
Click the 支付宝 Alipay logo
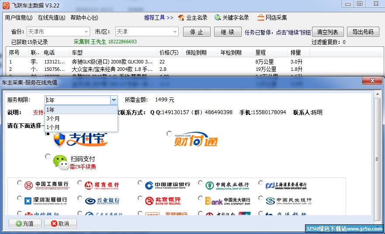80,140
